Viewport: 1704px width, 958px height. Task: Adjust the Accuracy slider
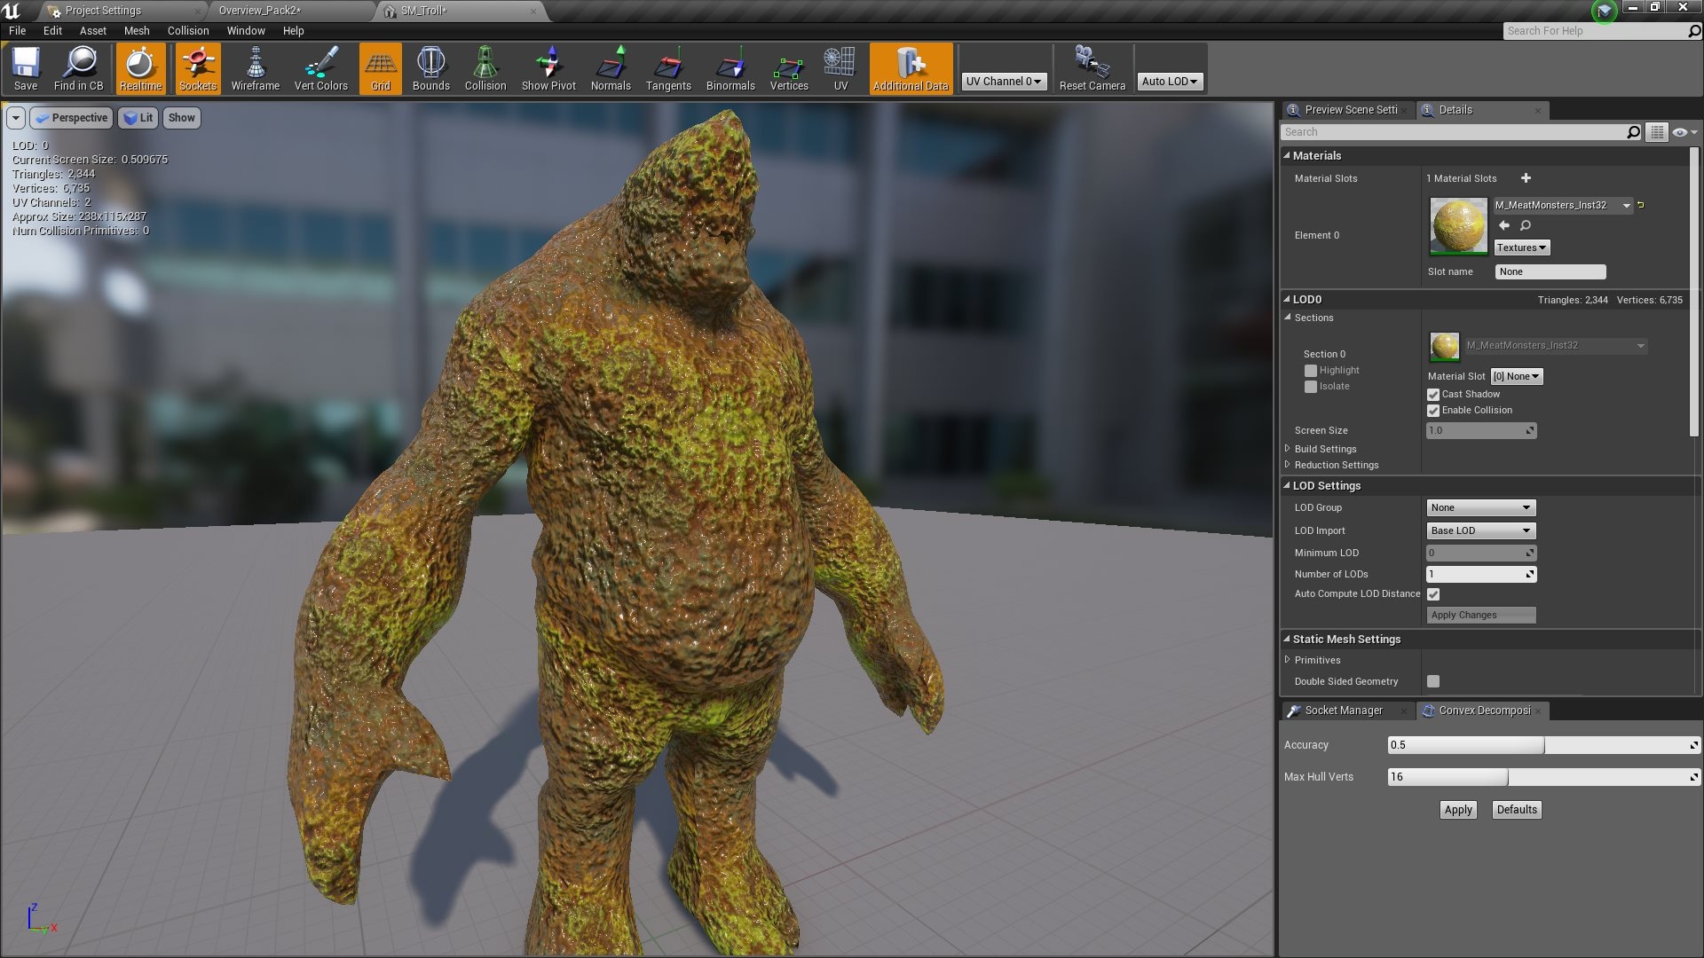click(1544, 745)
